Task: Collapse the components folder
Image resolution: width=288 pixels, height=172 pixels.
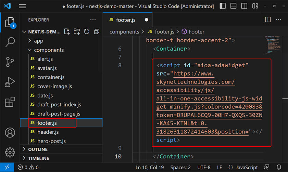Action: (x=61, y=50)
